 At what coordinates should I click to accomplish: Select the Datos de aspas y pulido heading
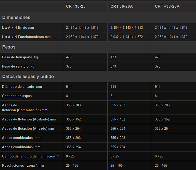tap(28, 76)
